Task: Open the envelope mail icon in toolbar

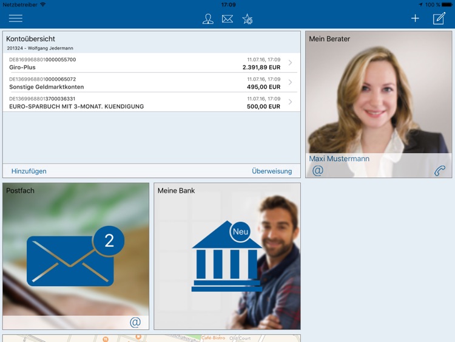Action: [x=227, y=19]
